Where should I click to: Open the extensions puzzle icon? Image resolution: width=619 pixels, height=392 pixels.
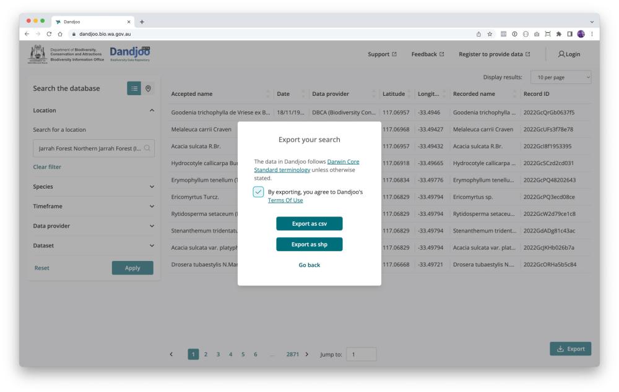click(x=558, y=34)
